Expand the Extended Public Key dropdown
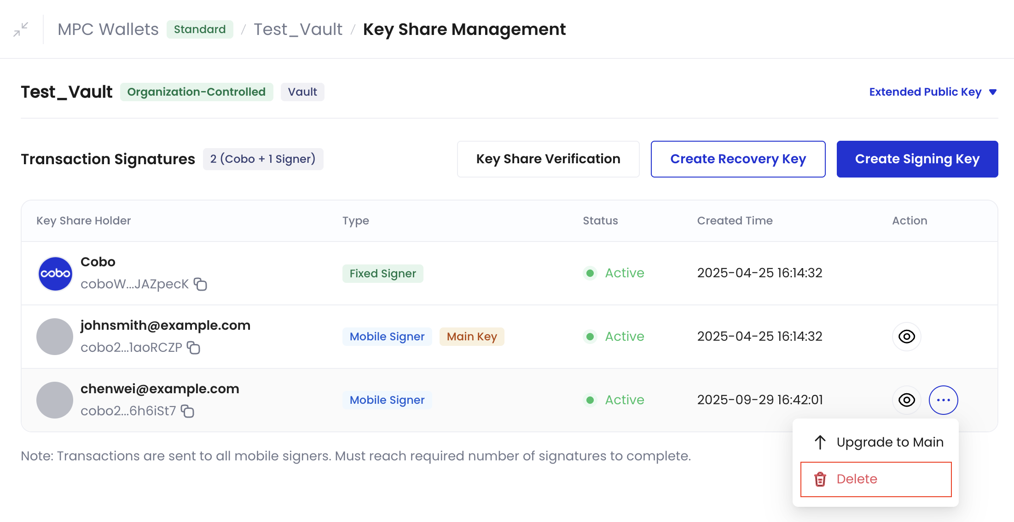This screenshot has width=1014, height=522. coord(925,92)
